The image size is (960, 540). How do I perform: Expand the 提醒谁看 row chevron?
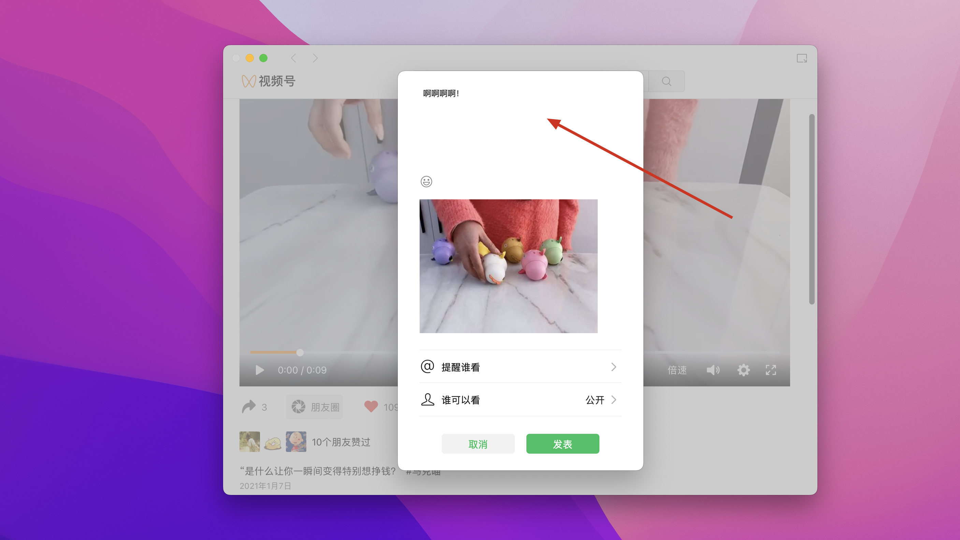click(x=613, y=367)
